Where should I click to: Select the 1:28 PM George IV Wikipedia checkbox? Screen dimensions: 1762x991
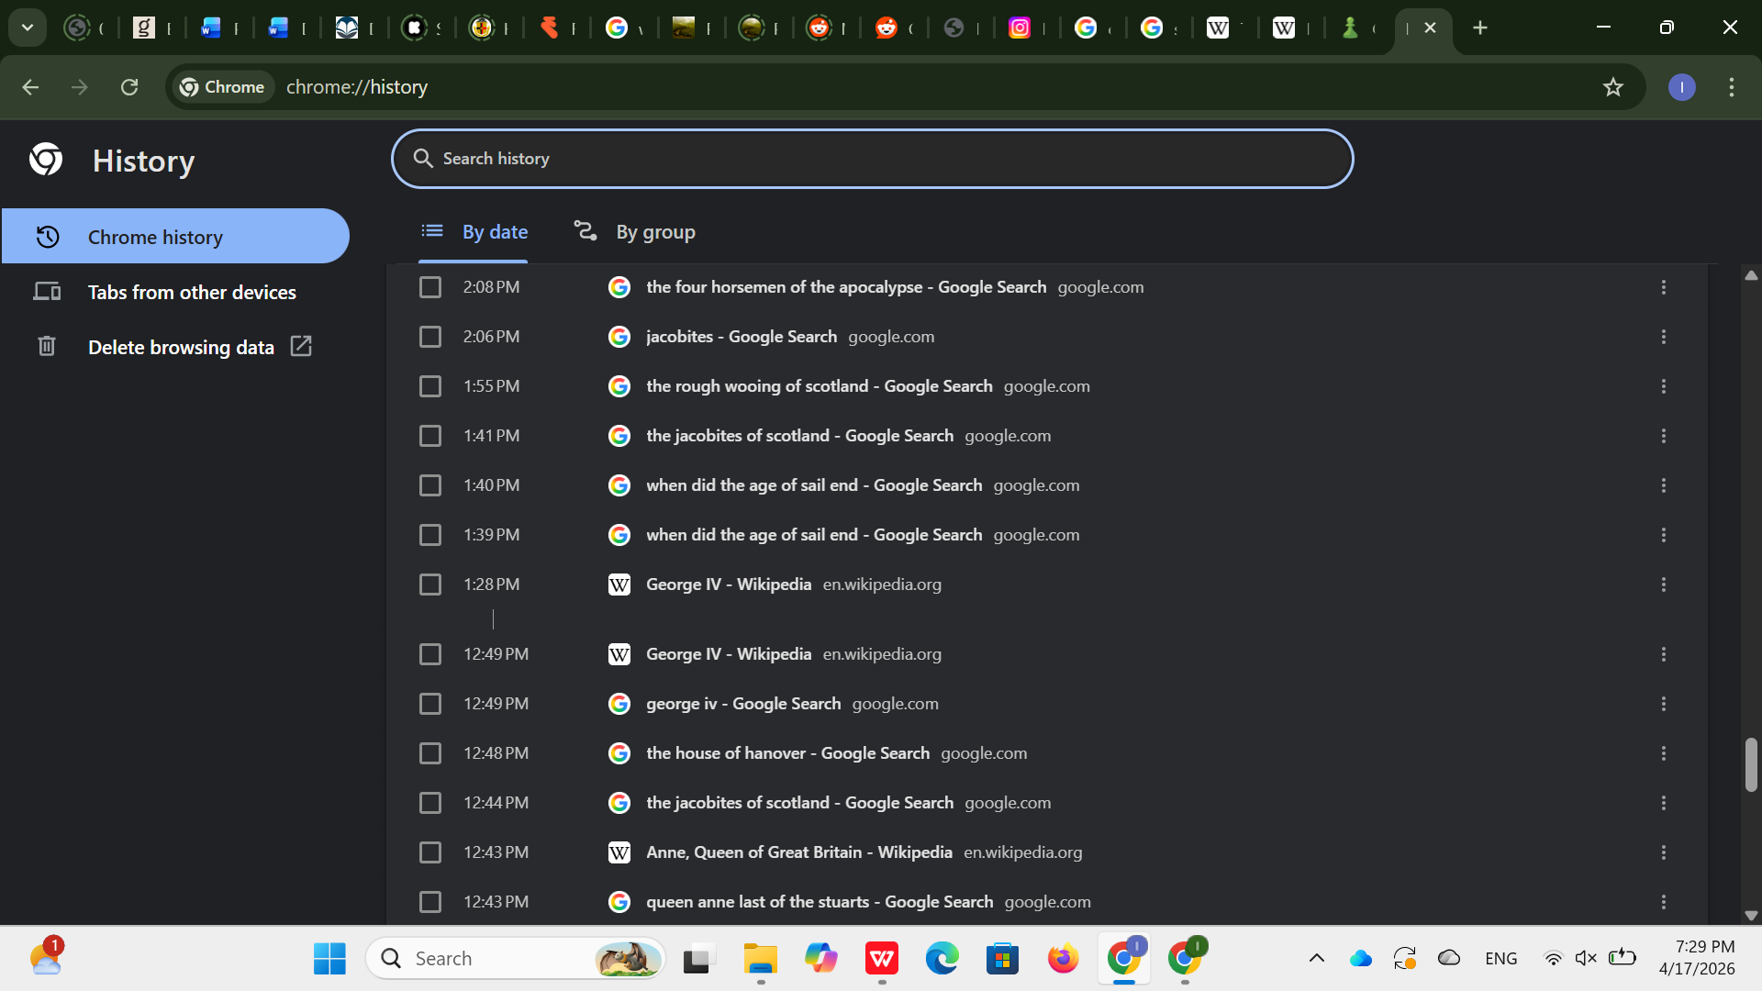point(430,585)
